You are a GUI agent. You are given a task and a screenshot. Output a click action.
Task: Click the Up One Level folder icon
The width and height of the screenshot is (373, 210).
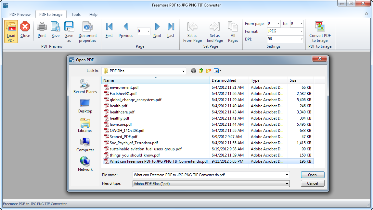201,71
